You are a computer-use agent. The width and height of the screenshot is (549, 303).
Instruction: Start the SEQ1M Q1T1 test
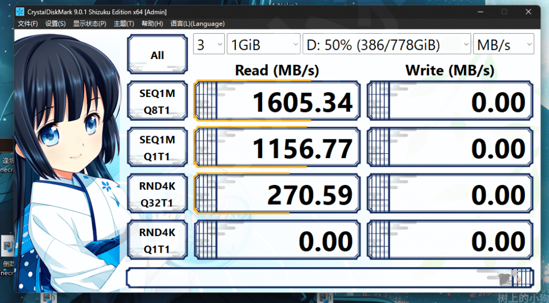(x=157, y=147)
